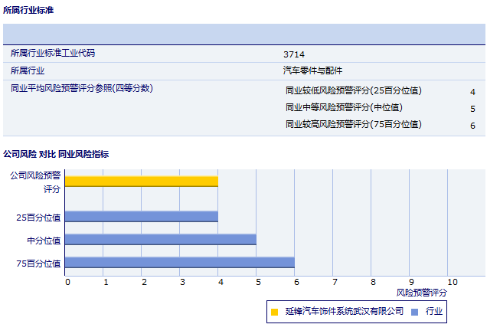Click the 风险预警评分 x-axis title
The height and width of the screenshot is (334, 500).
coord(421,293)
